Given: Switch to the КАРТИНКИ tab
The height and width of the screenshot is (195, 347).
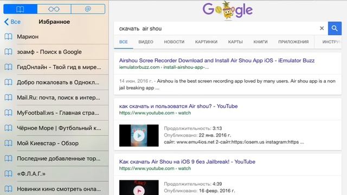Looking at the screenshot, I should point(206,42).
